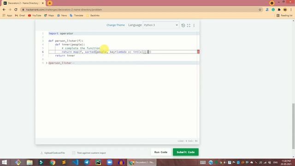The width and height of the screenshot is (295, 166).
Task: Open the Apps bookmark
Action: pyautogui.click(x=7, y=15)
